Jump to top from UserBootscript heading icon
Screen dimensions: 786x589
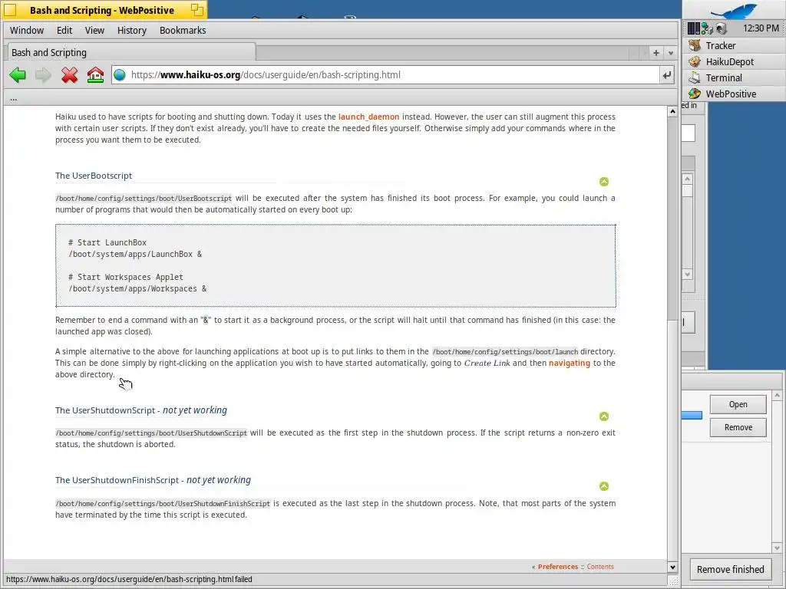(604, 182)
